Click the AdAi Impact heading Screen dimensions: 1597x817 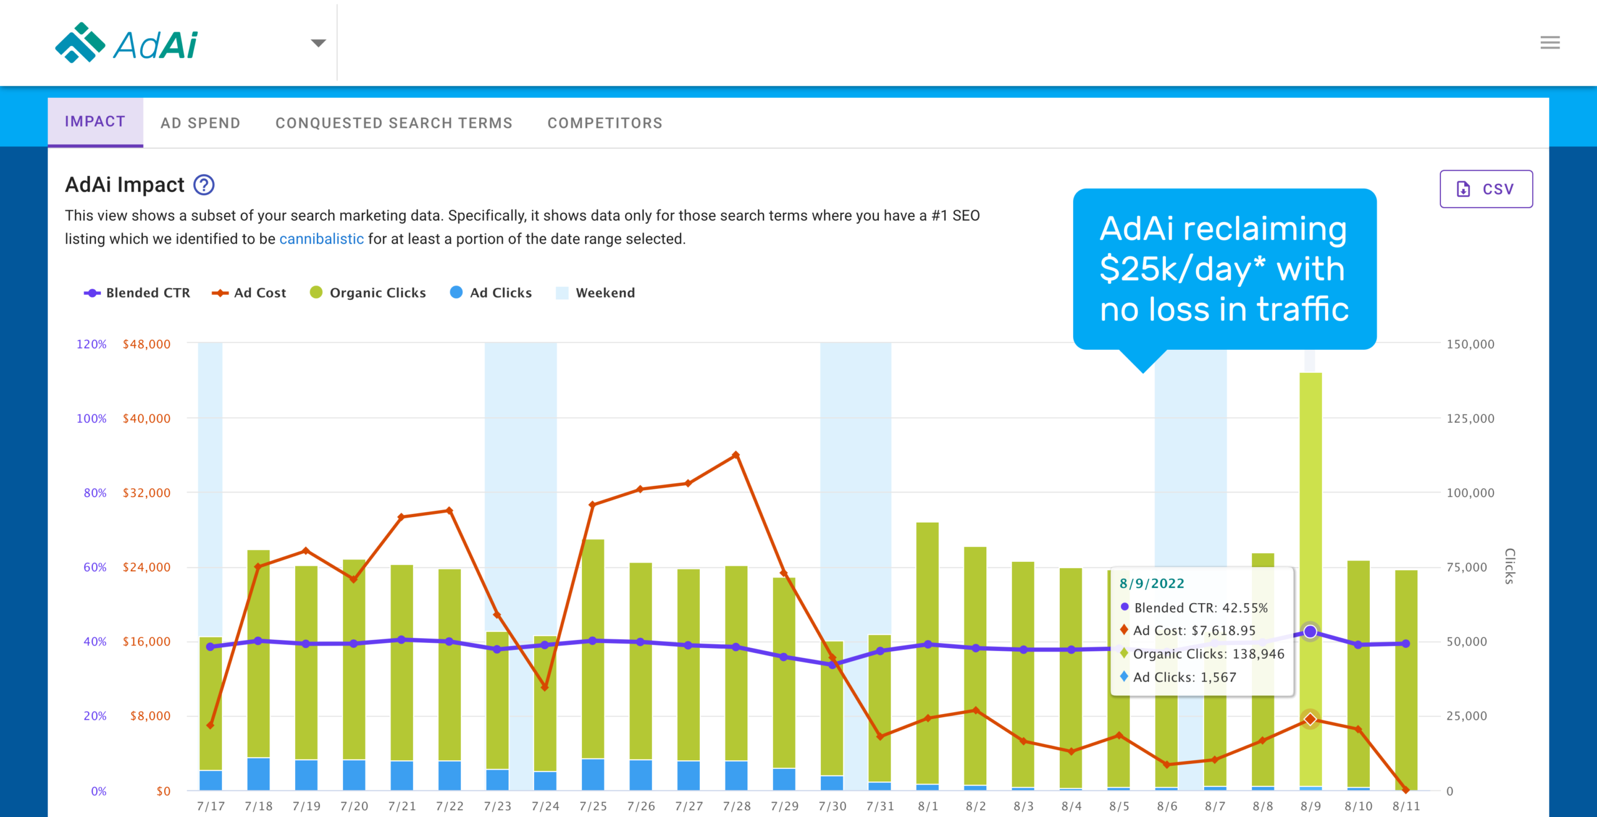[x=125, y=185]
